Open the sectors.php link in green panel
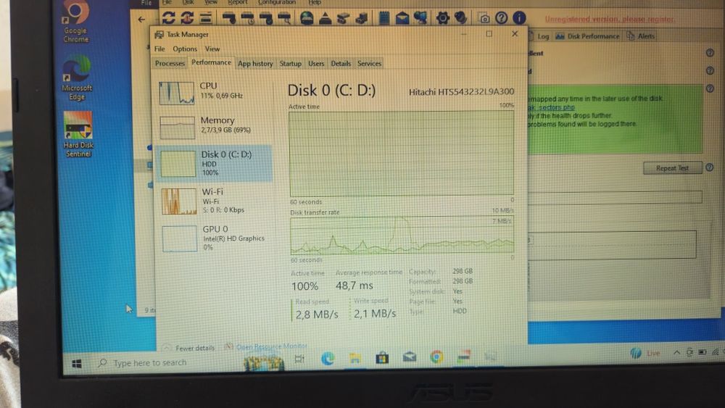The image size is (725, 408). click(552, 107)
